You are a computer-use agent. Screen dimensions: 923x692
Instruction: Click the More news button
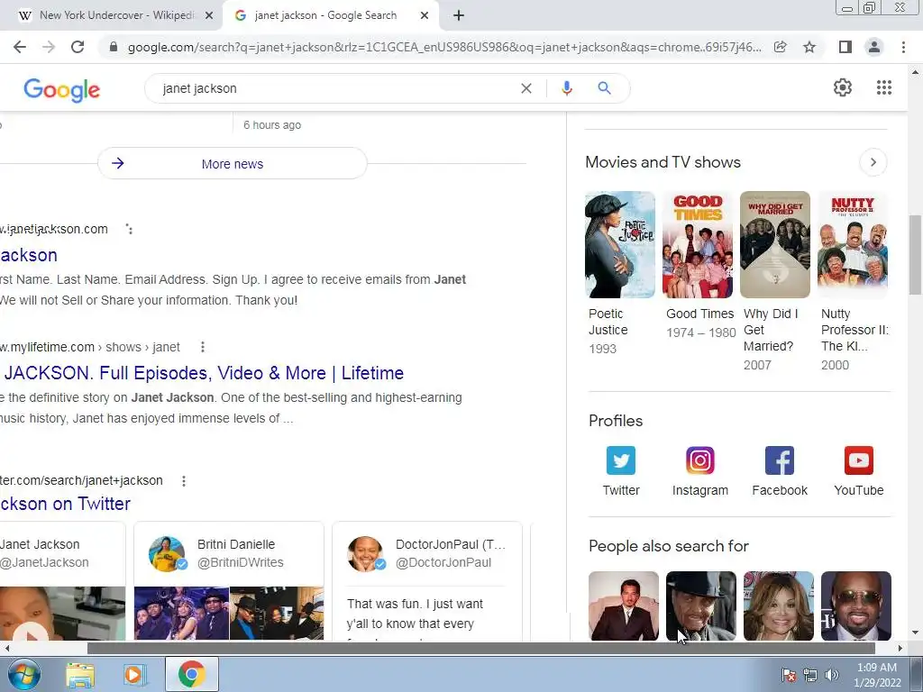232,164
